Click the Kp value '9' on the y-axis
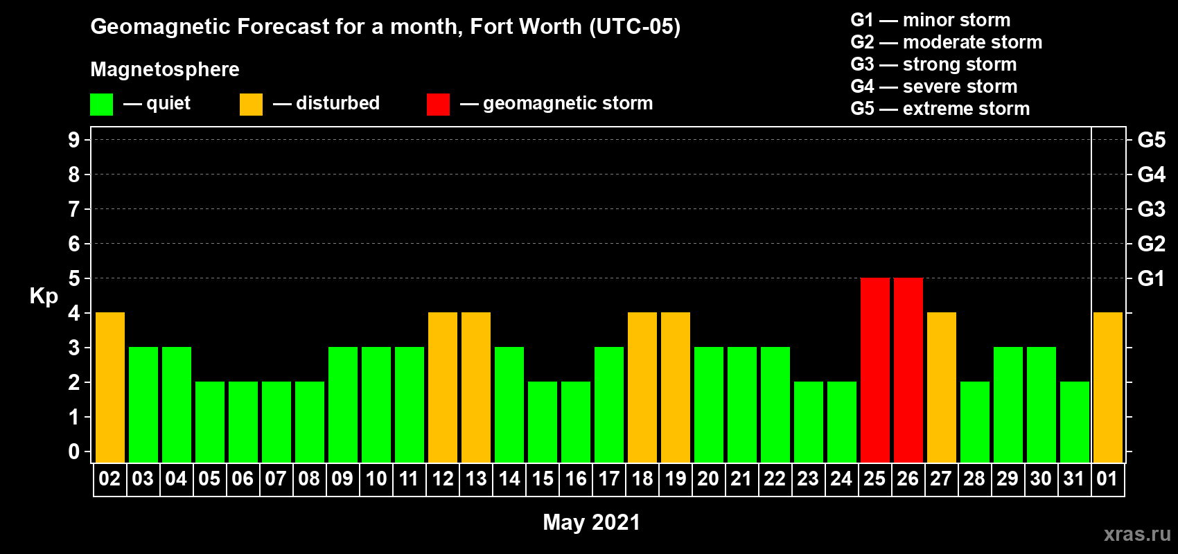This screenshot has height=554, width=1178. click(74, 140)
